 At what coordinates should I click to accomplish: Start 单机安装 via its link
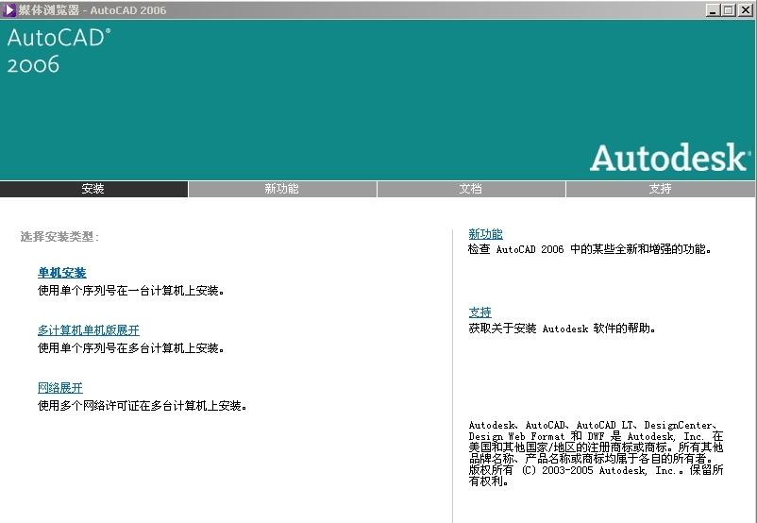62,273
